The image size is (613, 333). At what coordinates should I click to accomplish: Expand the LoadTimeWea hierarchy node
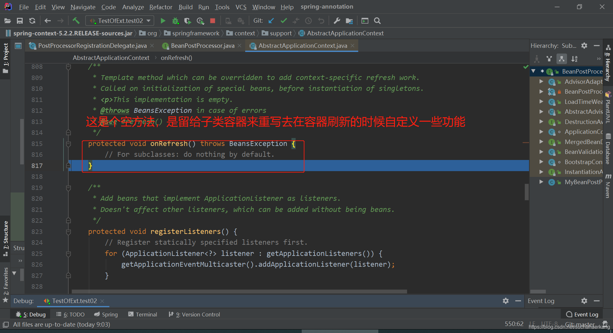coord(541,102)
